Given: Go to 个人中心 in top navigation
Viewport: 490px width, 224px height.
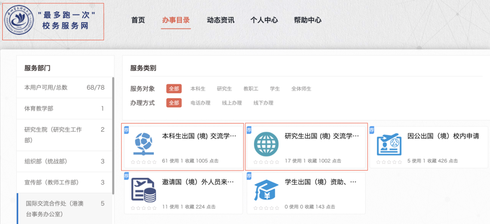Looking at the screenshot, I should pyautogui.click(x=264, y=20).
